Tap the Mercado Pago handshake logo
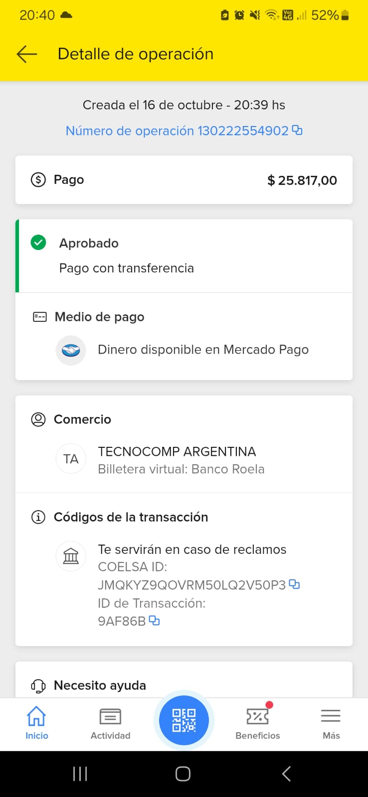 click(x=71, y=350)
